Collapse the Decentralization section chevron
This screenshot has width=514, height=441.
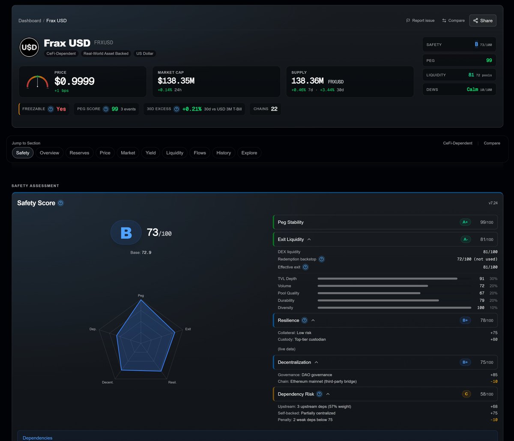[x=316, y=362]
